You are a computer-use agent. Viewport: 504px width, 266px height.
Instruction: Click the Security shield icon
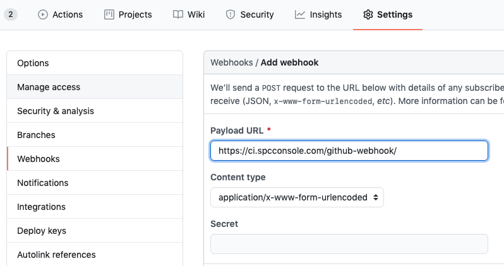point(231,14)
